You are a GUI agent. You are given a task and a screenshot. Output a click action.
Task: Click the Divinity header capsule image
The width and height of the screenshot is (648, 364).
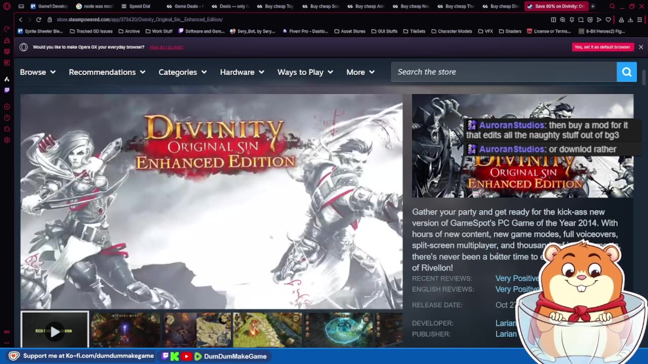point(522,146)
